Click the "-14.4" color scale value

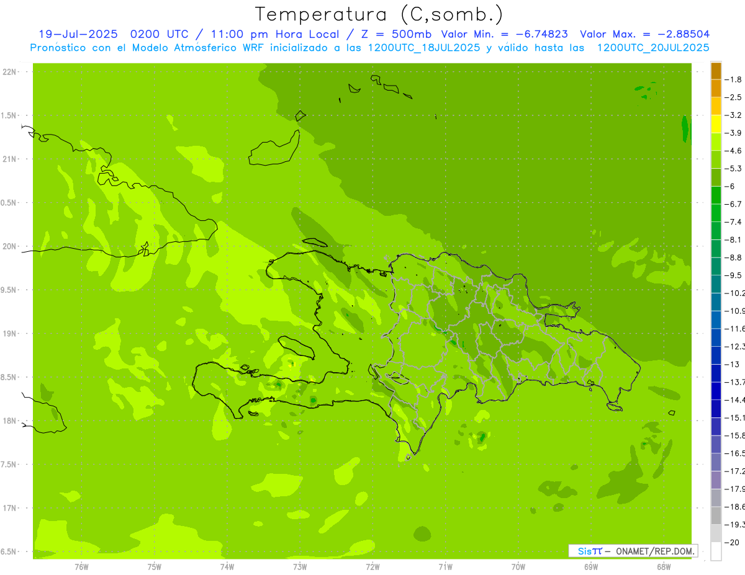pos(735,399)
